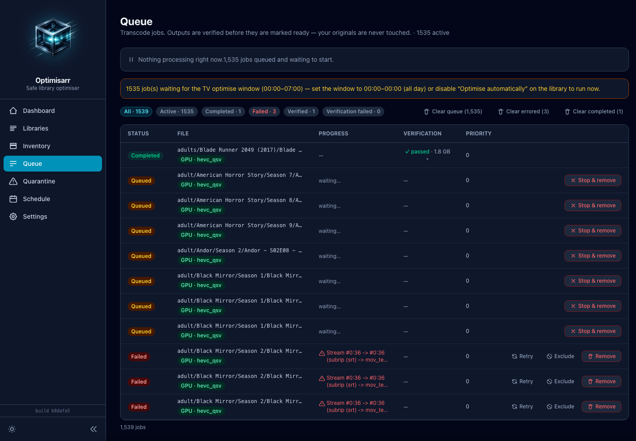Click the Queue page heading
This screenshot has width=636, height=441.
(x=136, y=22)
